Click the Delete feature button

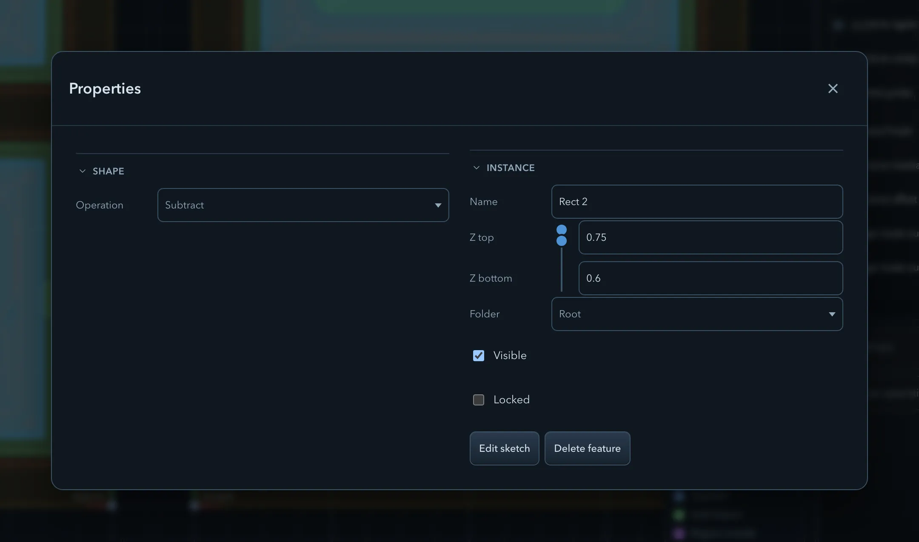pos(587,448)
